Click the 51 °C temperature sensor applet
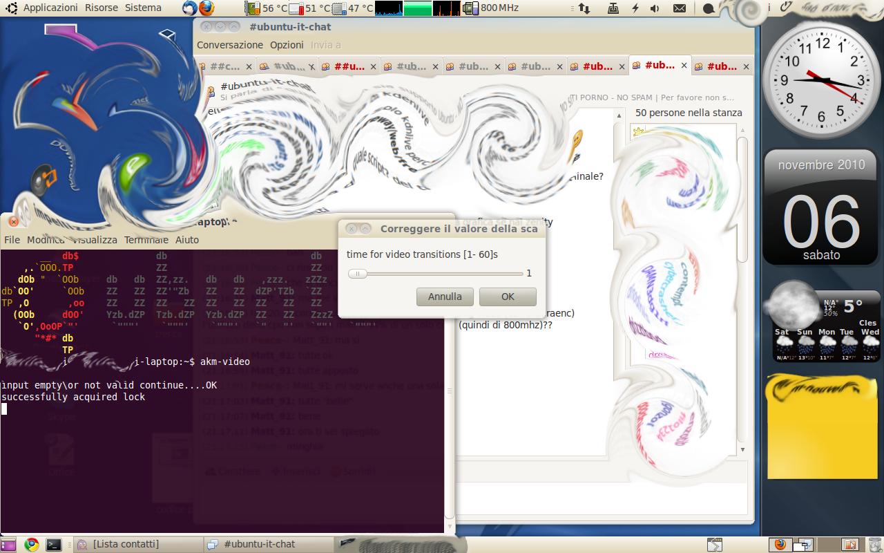 (x=310, y=8)
